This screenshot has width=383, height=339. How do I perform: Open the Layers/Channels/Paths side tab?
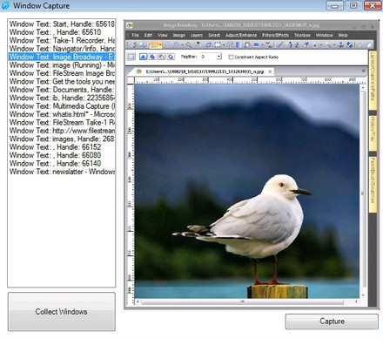pos(373,80)
